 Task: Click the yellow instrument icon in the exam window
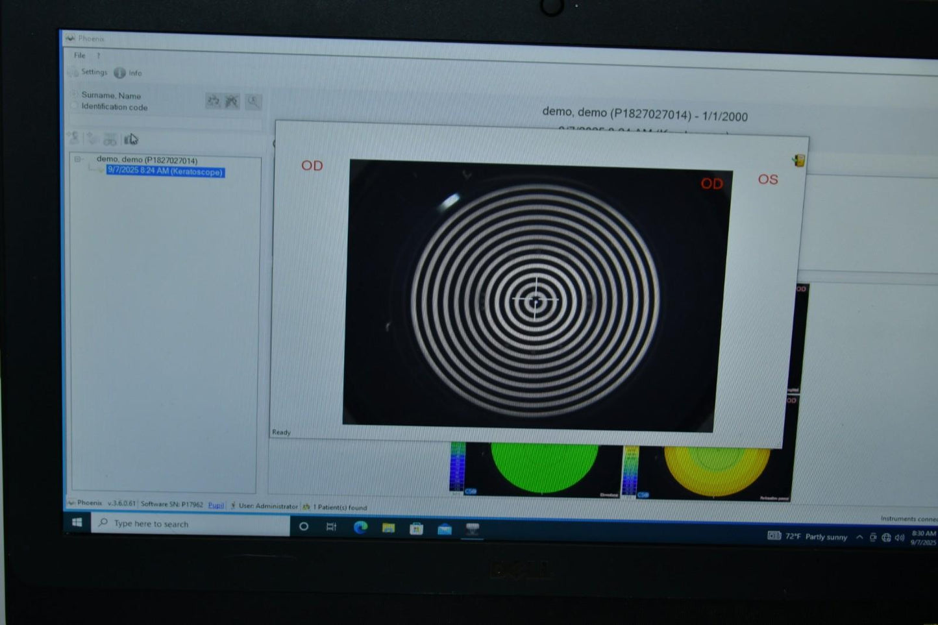pyautogui.click(x=798, y=161)
